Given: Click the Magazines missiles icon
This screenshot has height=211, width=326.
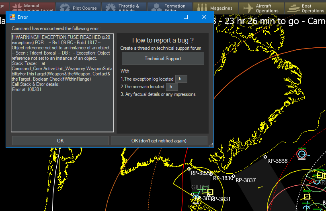Looking at the screenshot, I should tap(202, 8).
